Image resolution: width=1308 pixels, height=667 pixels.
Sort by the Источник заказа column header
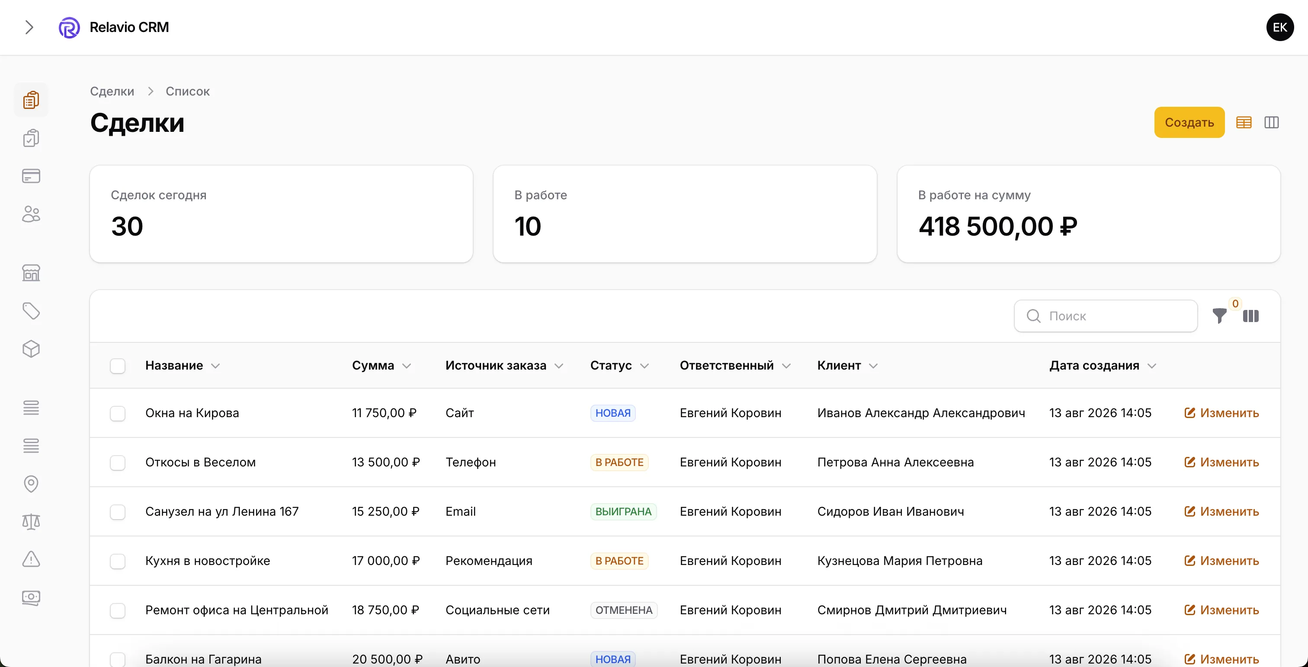[x=504, y=365]
